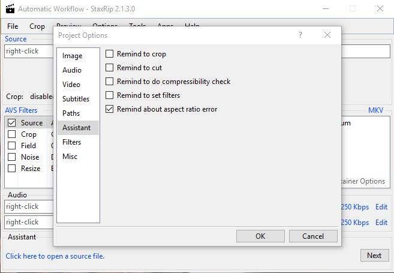Uncheck Remind about aspect ratio error

click(109, 109)
